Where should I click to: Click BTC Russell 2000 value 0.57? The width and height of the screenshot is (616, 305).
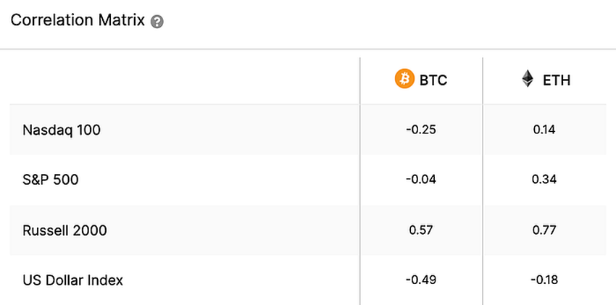tap(421, 230)
